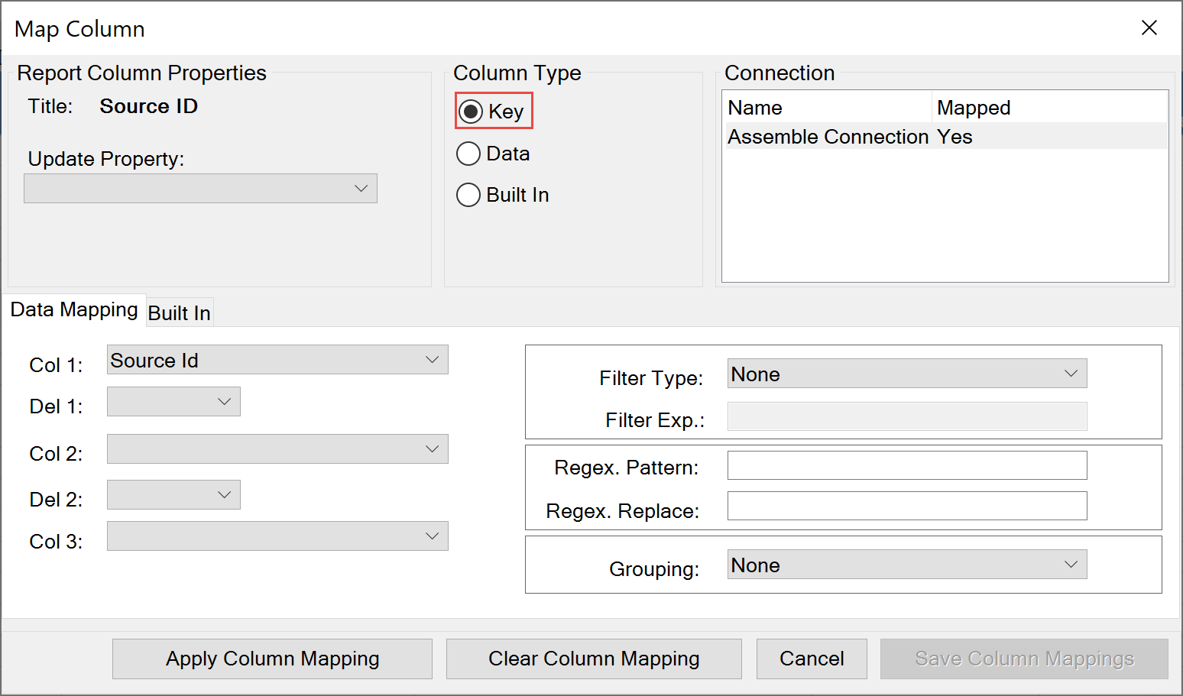Switch to the Built In tab
This screenshot has width=1183, height=696.
(x=178, y=312)
